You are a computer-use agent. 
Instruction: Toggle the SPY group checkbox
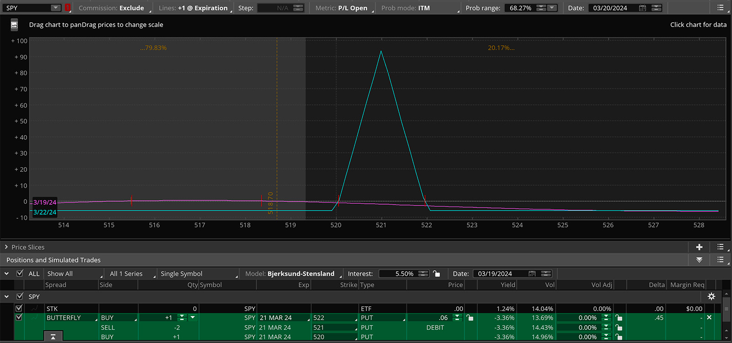(20, 296)
